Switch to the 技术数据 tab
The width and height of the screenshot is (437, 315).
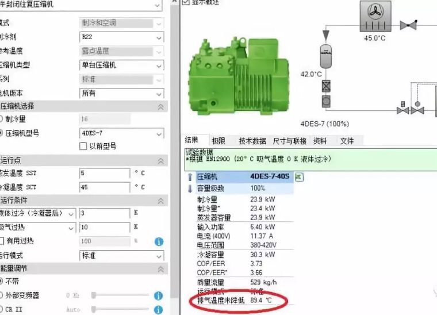coord(252,141)
